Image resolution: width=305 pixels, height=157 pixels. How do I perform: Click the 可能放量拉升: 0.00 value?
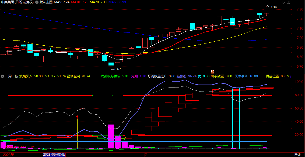point(162,76)
